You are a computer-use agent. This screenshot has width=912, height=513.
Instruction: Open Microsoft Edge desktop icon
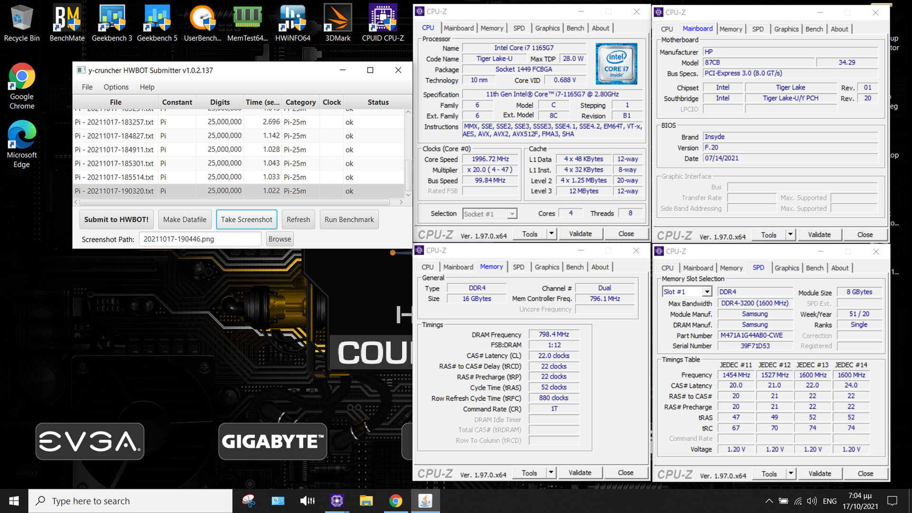(x=22, y=144)
